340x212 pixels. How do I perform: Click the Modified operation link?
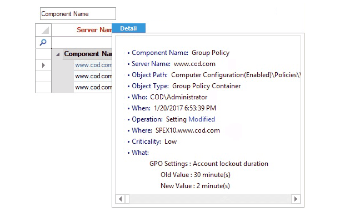point(202,119)
